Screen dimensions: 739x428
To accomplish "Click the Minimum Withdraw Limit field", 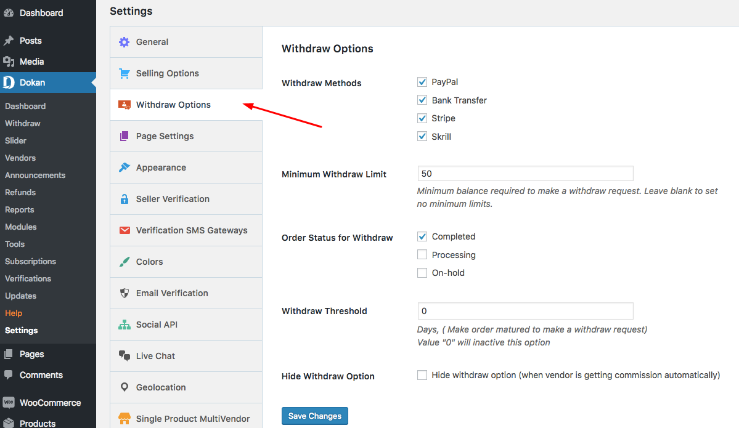I will pyautogui.click(x=526, y=173).
